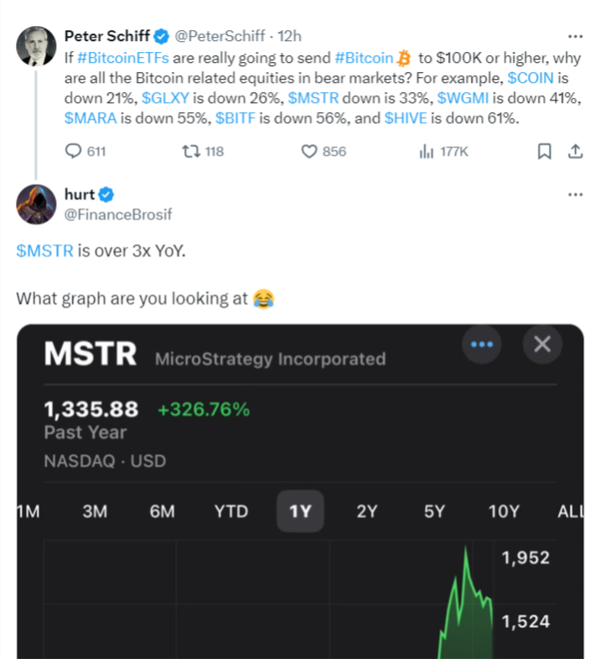Open hurt's hooded avatar profile
Screen dimensions: 601x659
click(36, 205)
